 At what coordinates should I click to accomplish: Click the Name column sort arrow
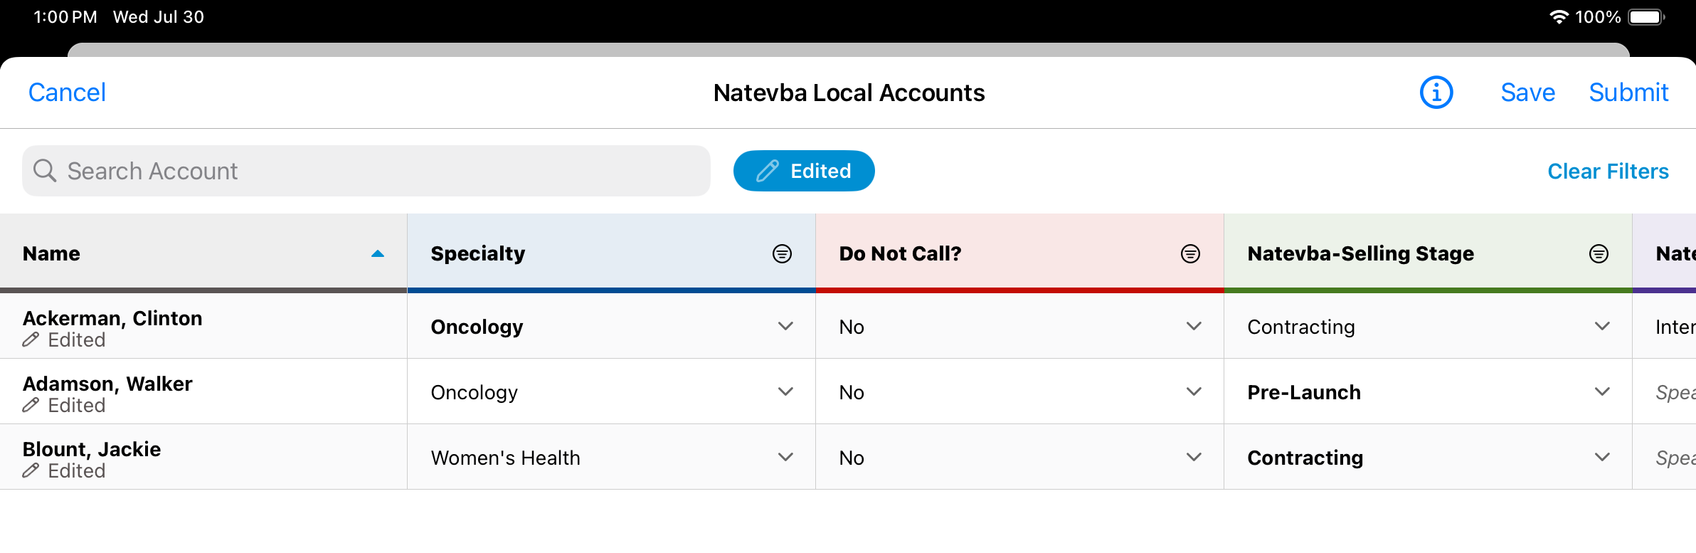click(x=378, y=254)
